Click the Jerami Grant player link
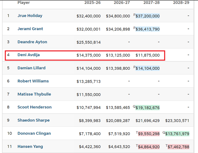198x153 pixels. (30, 29)
